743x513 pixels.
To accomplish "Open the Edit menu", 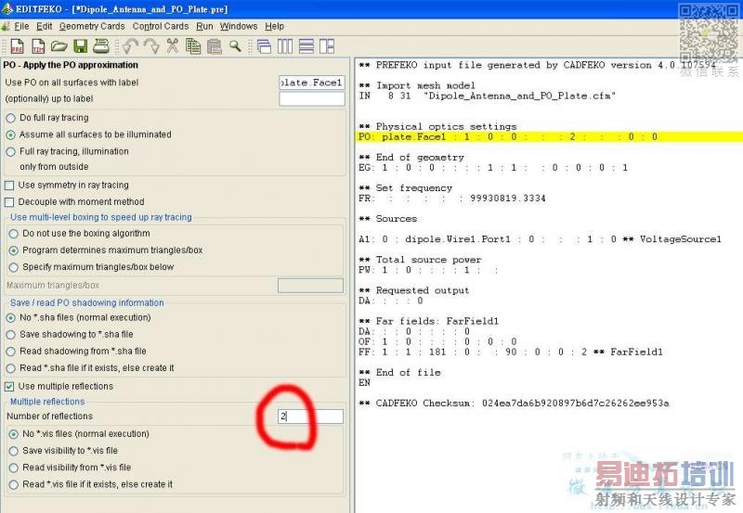I will [x=44, y=27].
